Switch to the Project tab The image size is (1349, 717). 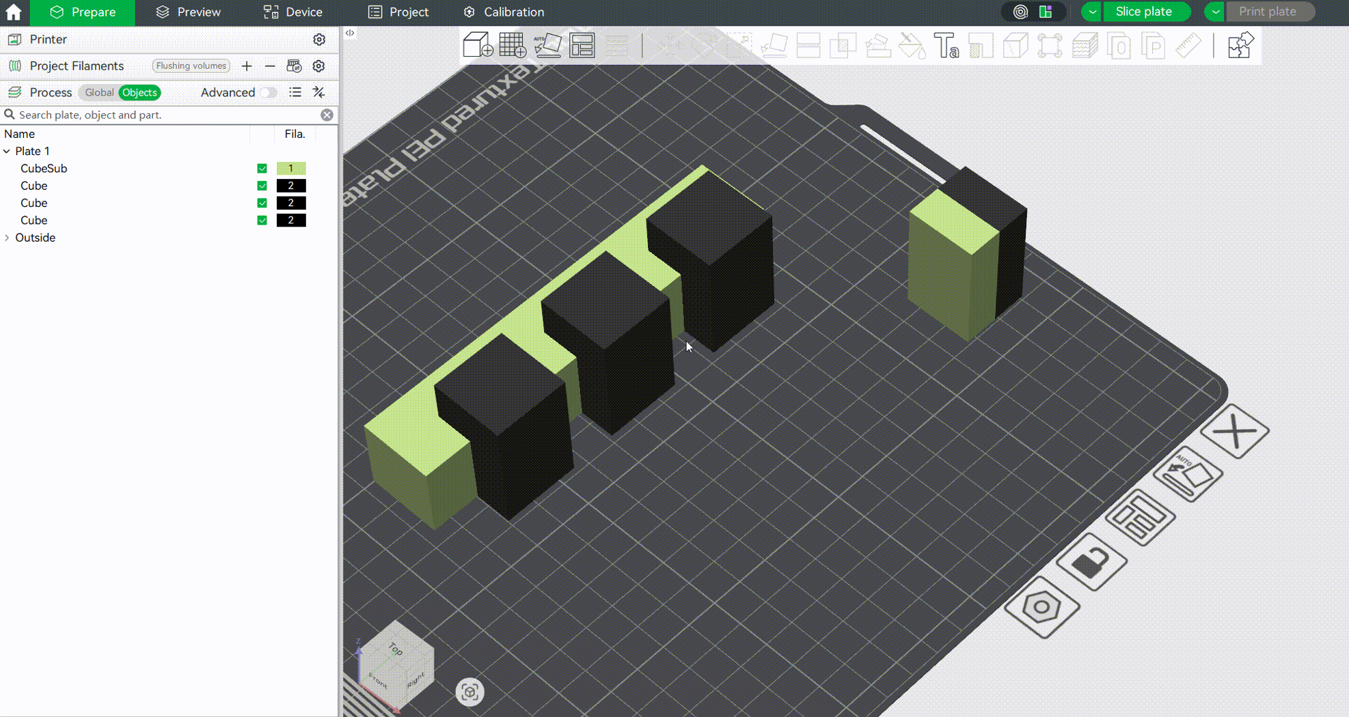(x=398, y=12)
